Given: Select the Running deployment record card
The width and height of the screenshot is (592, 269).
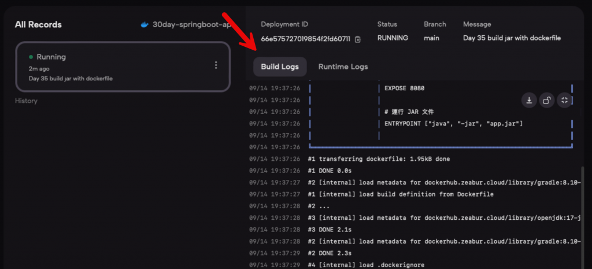Looking at the screenshot, I should (123, 67).
